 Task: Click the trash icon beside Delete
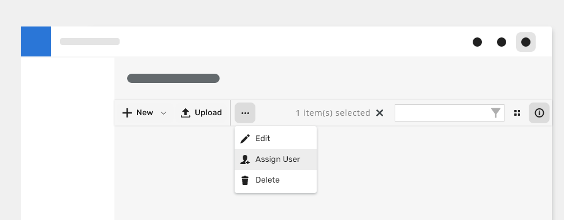[x=245, y=180]
